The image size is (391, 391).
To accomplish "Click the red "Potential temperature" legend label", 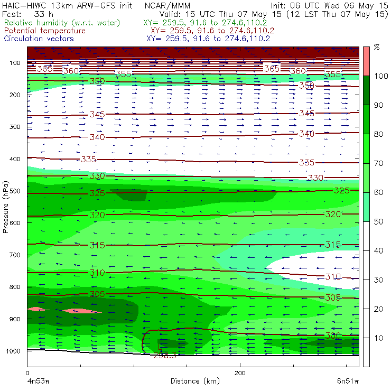I will pyautogui.click(x=45, y=31).
